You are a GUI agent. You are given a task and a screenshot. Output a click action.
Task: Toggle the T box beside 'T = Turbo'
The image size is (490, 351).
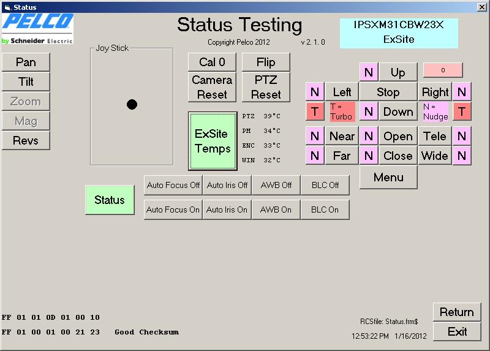[x=315, y=111]
